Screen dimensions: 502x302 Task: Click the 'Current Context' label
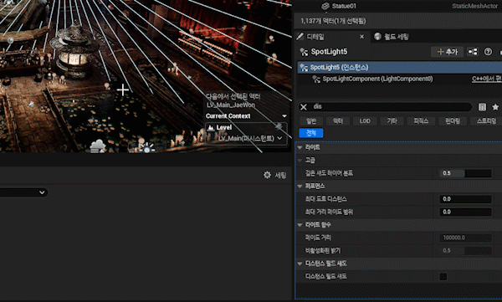(228, 116)
